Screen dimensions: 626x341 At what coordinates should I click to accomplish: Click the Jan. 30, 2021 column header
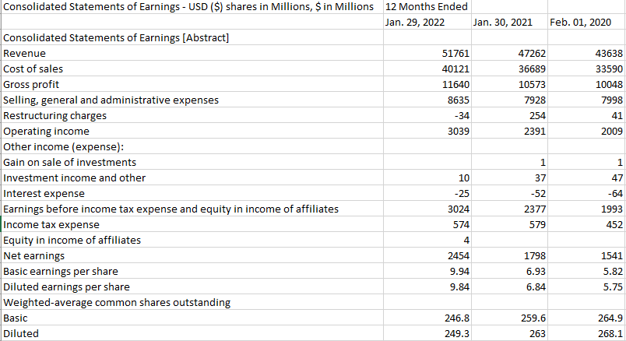pos(503,23)
